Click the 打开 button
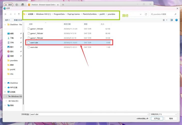This screenshot has width=182, height=125. click(157, 118)
